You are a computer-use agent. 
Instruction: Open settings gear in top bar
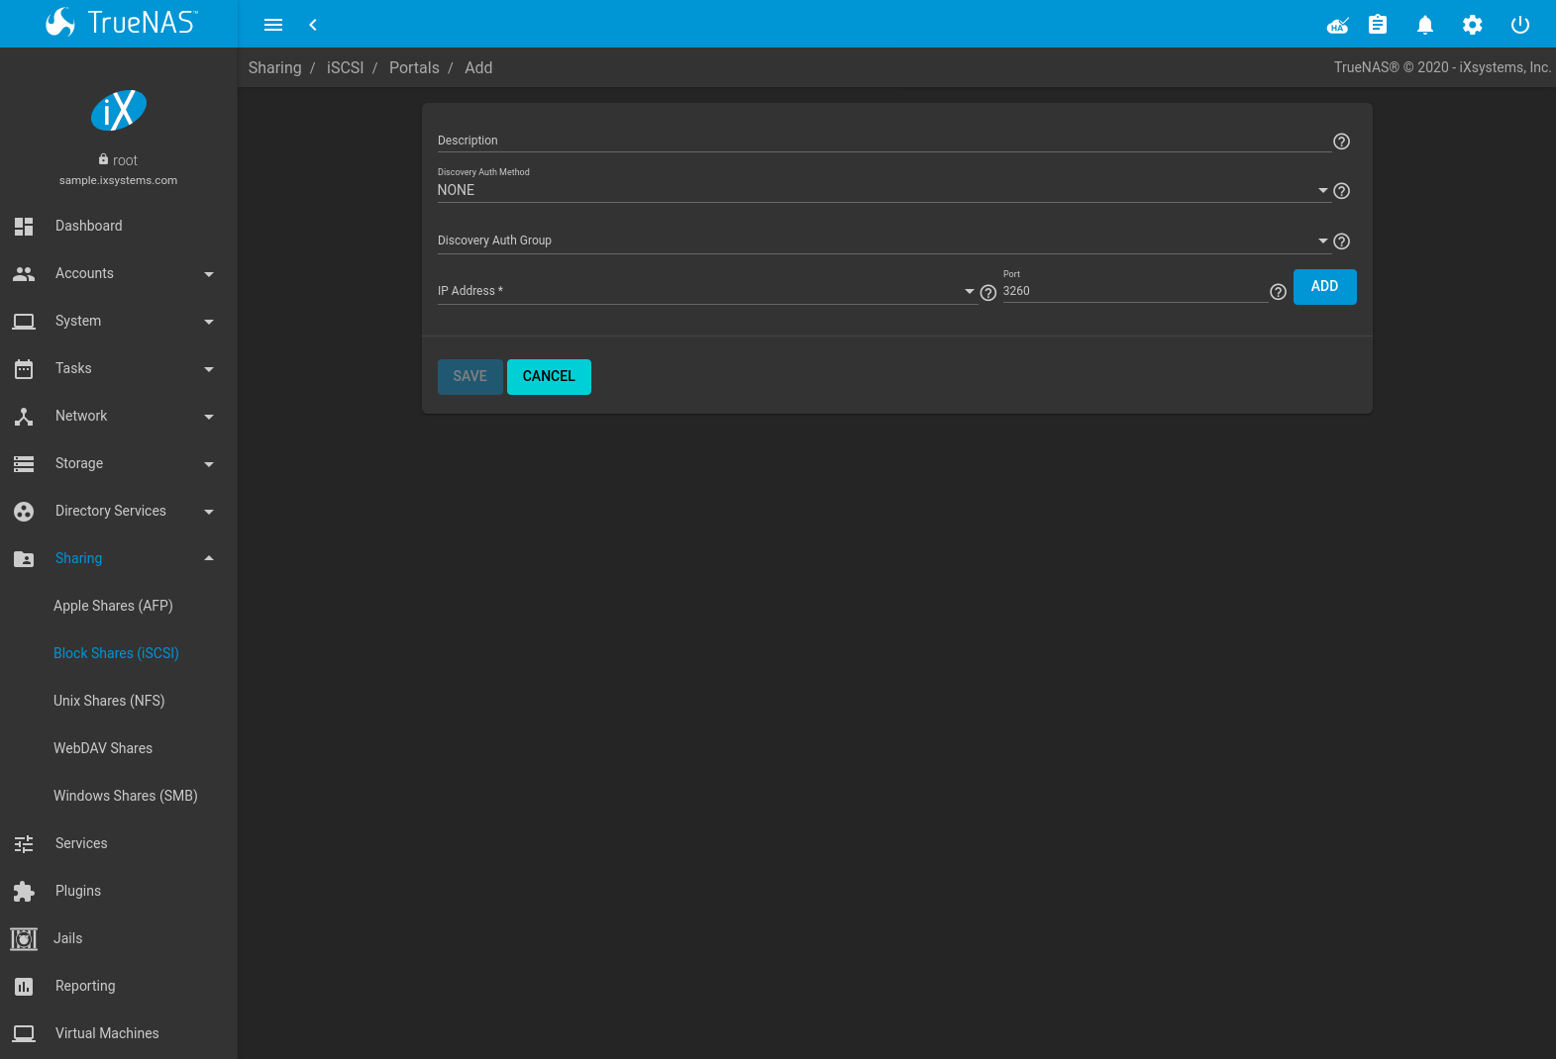(1473, 25)
